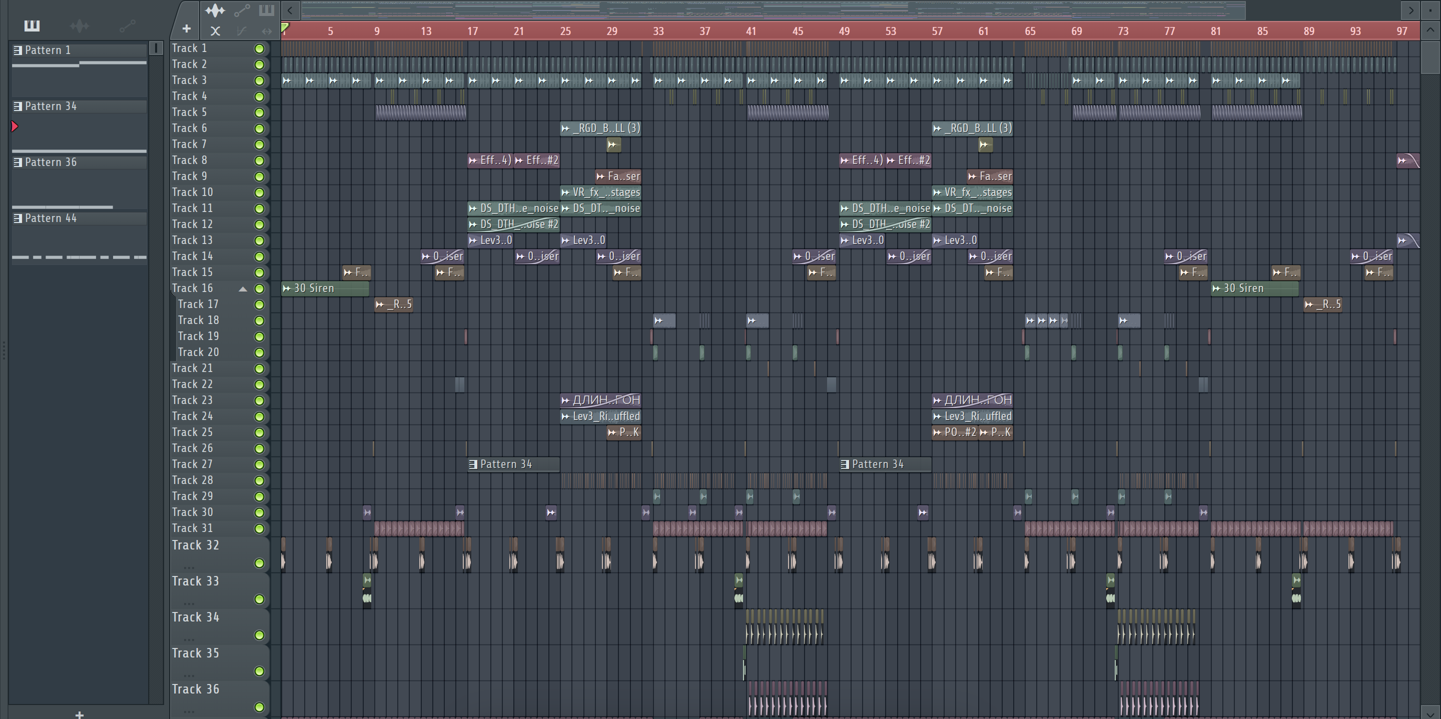This screenshot has height=719, width=1441.
Task: Click bar 65 on the timeline ruler
Action: (1030, 31)
